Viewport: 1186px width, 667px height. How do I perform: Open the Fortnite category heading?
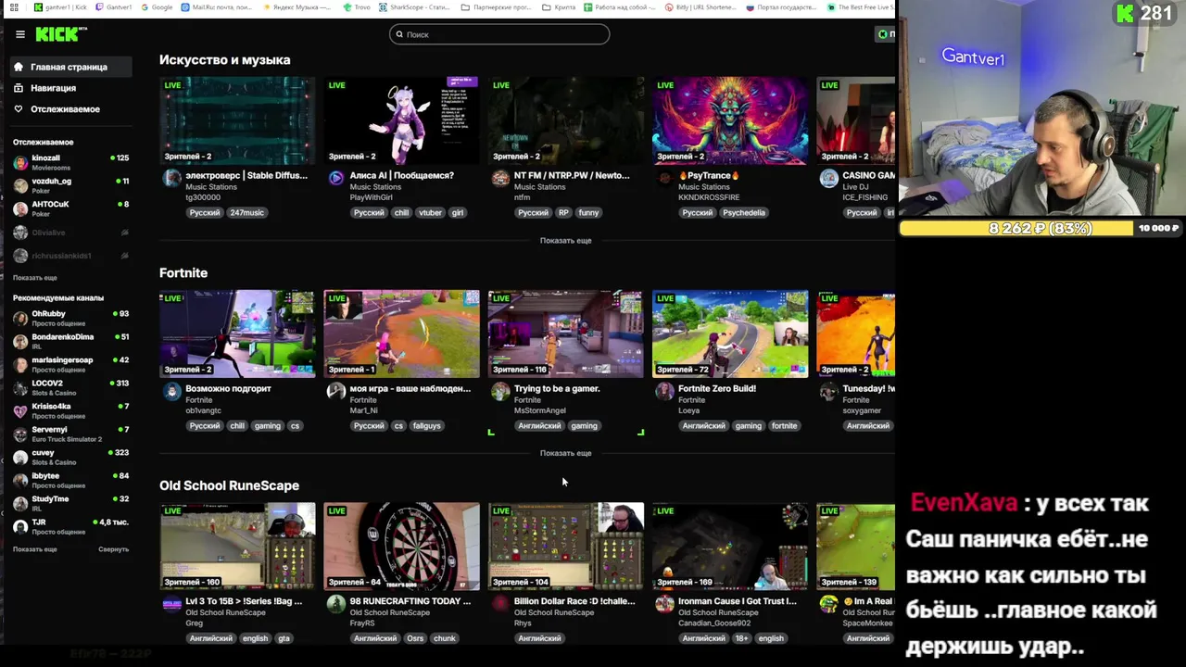[183, 272]
